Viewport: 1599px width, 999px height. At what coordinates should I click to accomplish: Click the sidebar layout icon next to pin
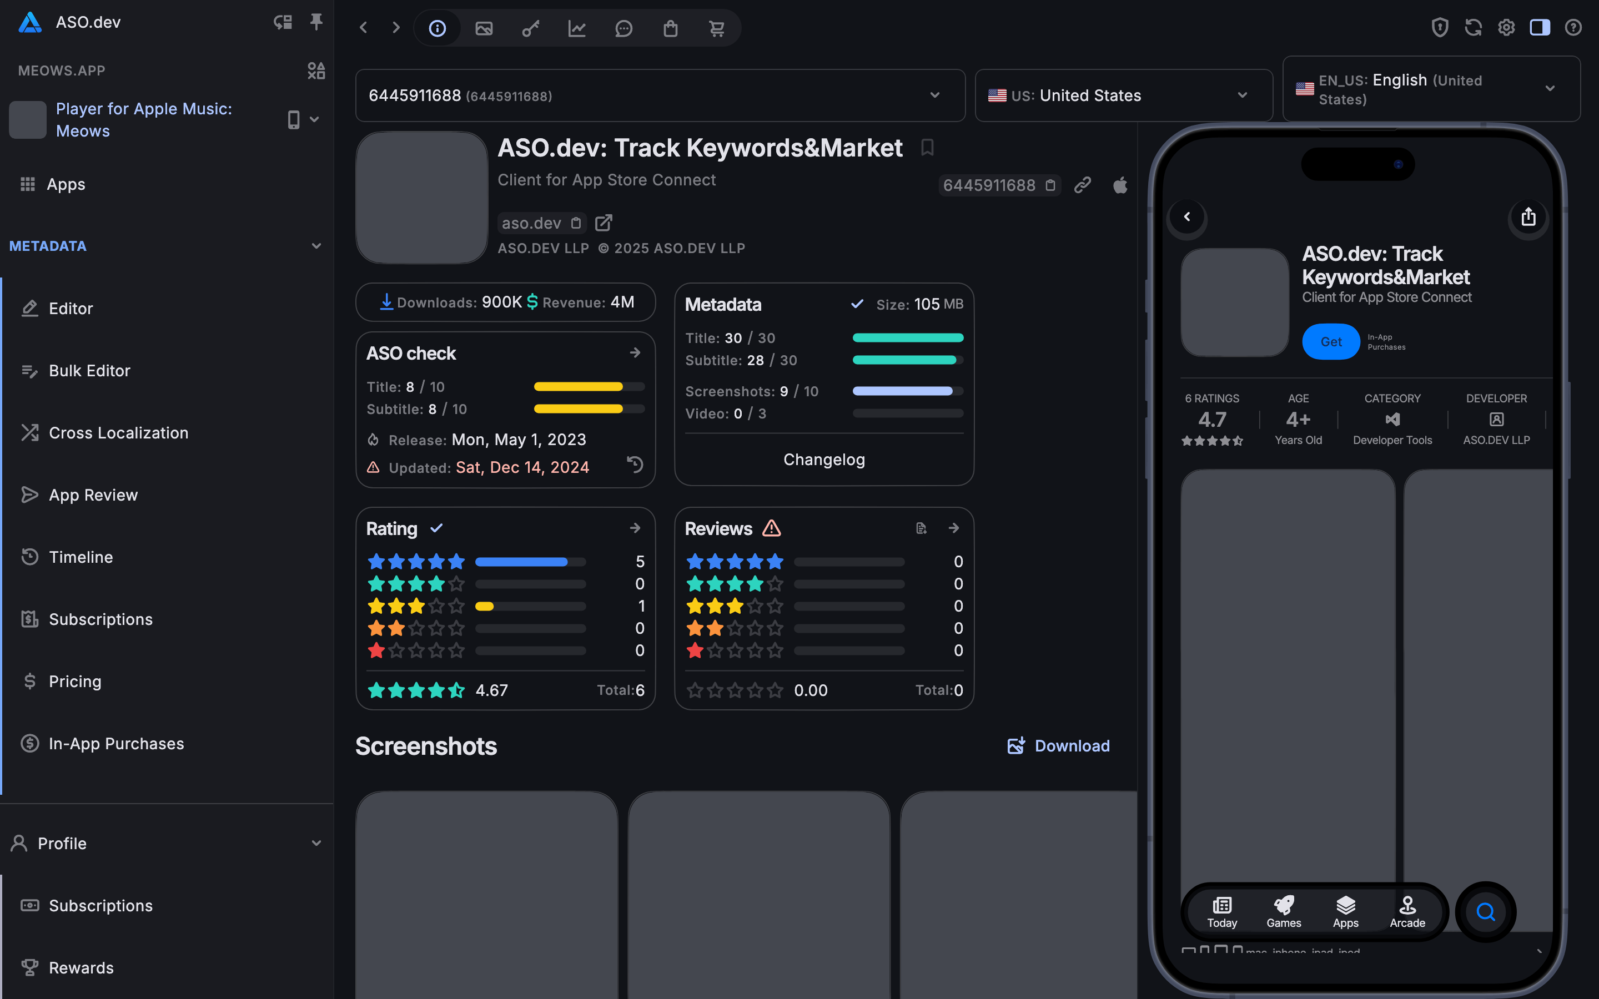pos(283,22)
